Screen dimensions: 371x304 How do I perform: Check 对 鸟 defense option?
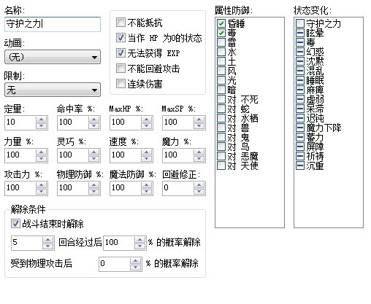click(221, 147)
